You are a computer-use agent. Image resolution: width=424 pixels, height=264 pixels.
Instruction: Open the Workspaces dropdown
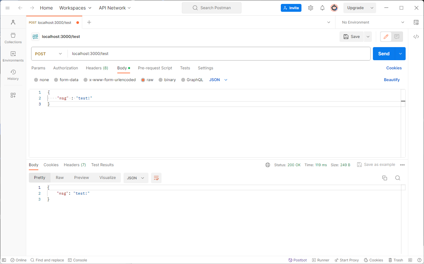tap(75, 8)
